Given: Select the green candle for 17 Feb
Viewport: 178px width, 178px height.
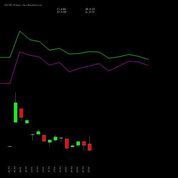Looking at the screenshot, I should coord(56,138).
